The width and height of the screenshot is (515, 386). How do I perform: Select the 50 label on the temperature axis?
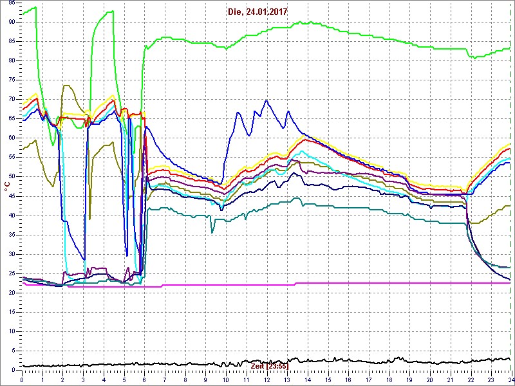12,177
